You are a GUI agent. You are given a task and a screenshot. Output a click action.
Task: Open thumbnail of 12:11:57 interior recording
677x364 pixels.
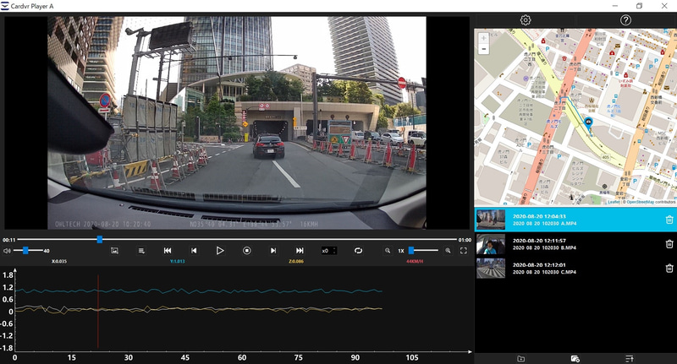click(491, 244)
